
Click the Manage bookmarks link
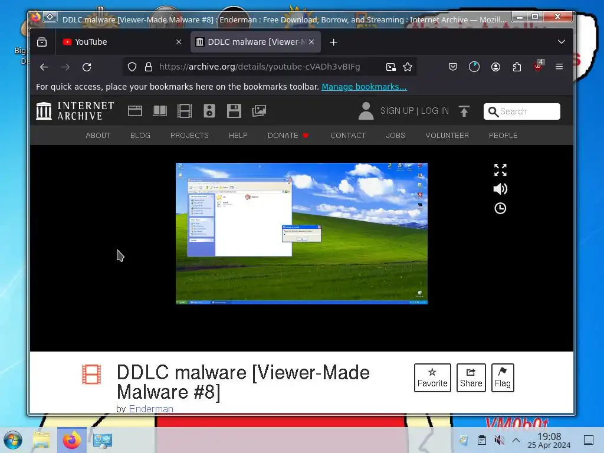click(364, 87)
